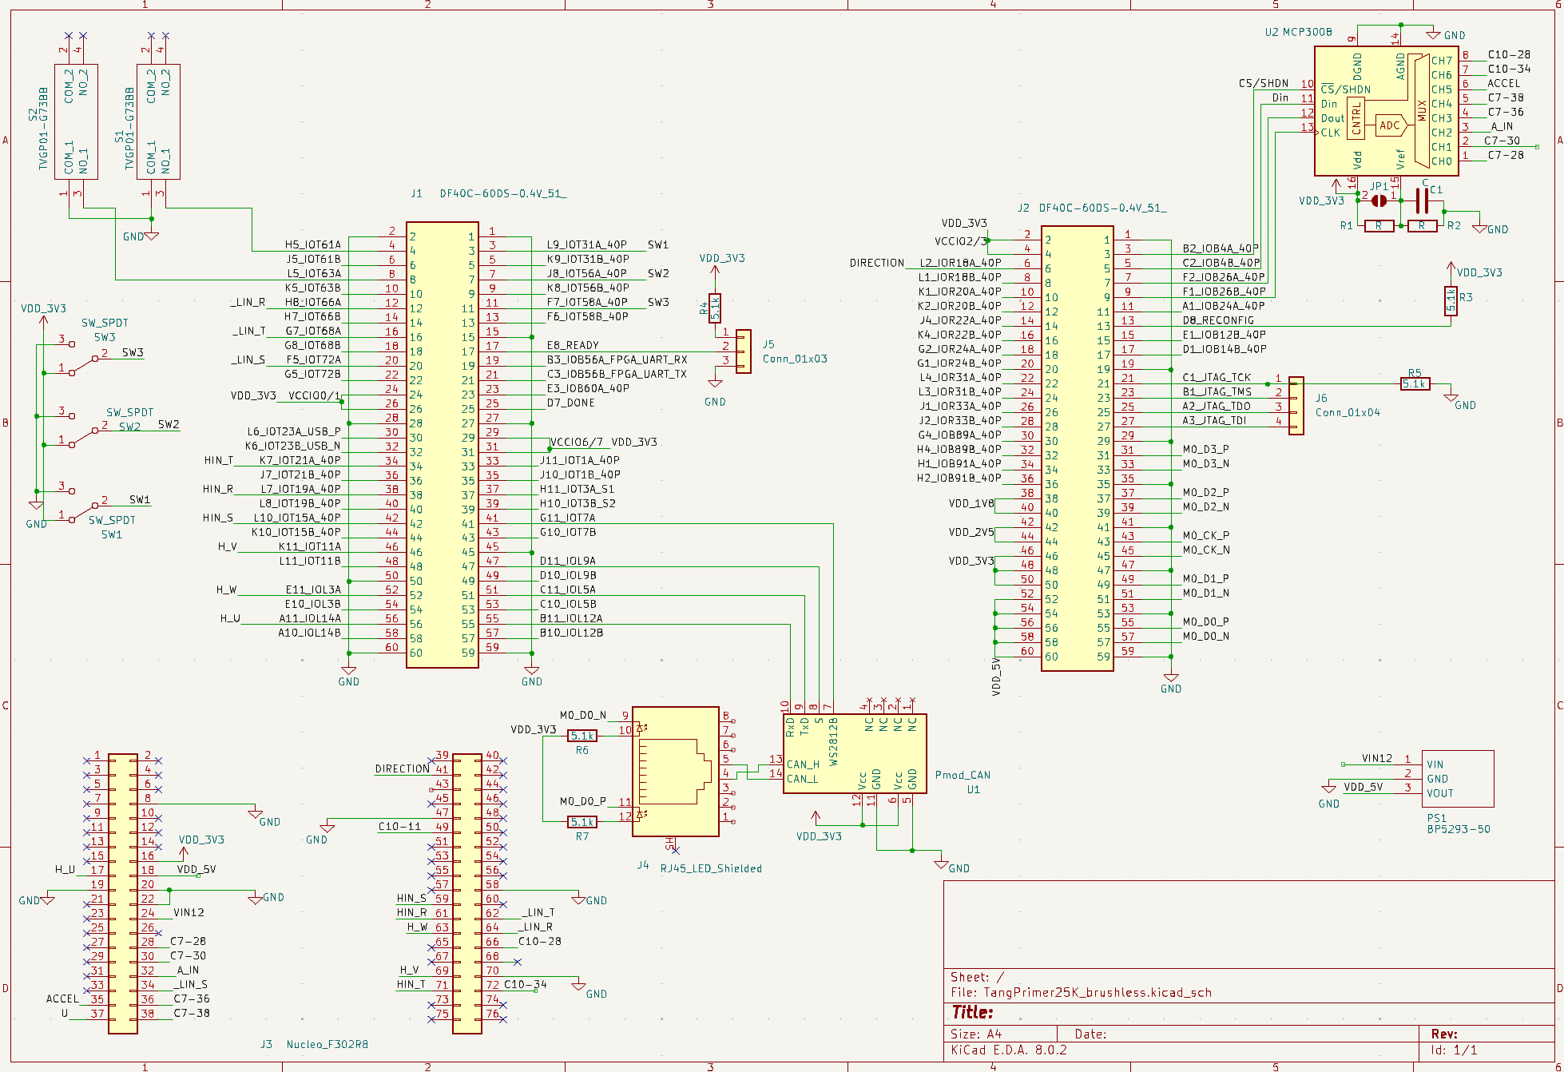Select the CS/SHDN label on U2
Image resolution: width=1564 pixels, height=1072 pixels.
pyautogui.click(x=1264, y=83)
